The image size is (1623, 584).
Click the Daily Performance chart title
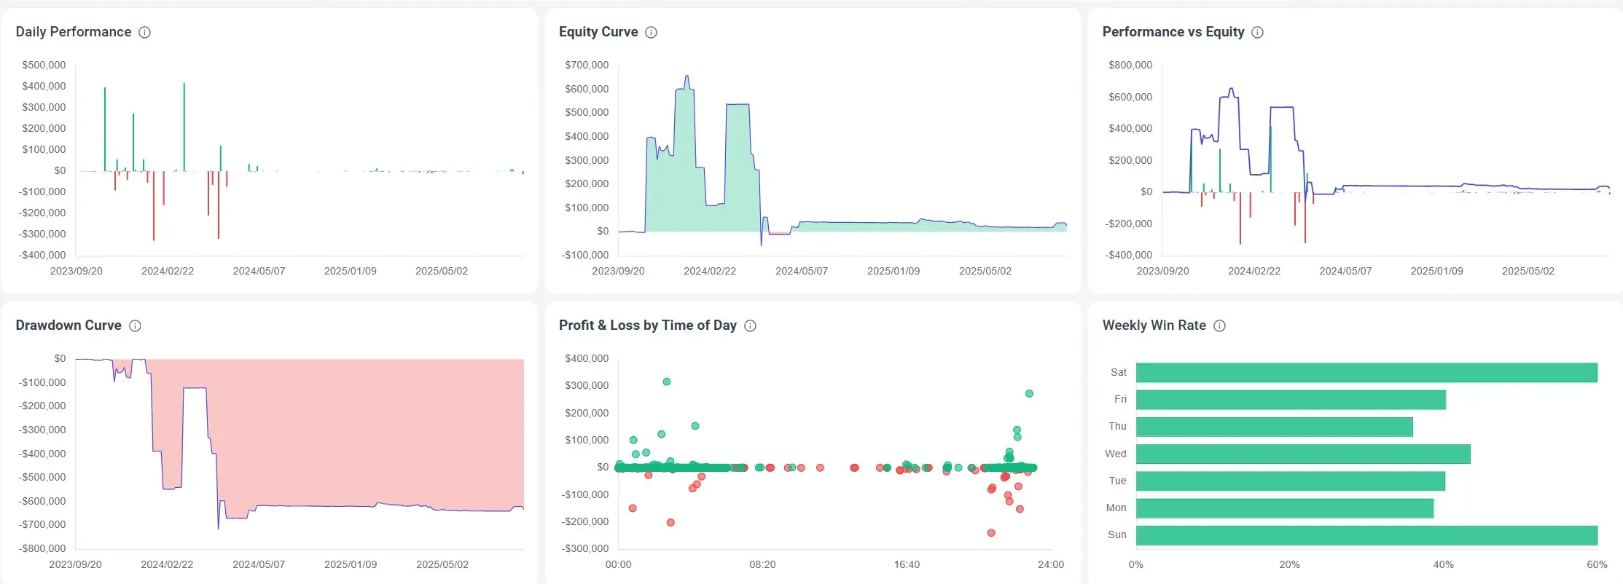coord(74,32)
